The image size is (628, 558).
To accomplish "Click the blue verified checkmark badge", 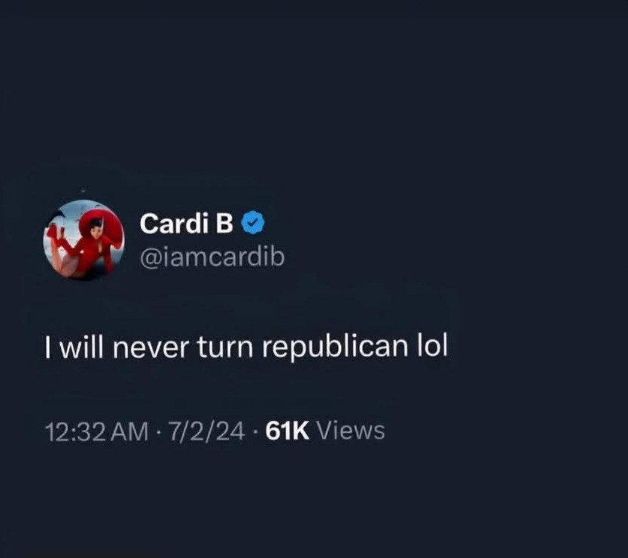I will coord(253,223).
